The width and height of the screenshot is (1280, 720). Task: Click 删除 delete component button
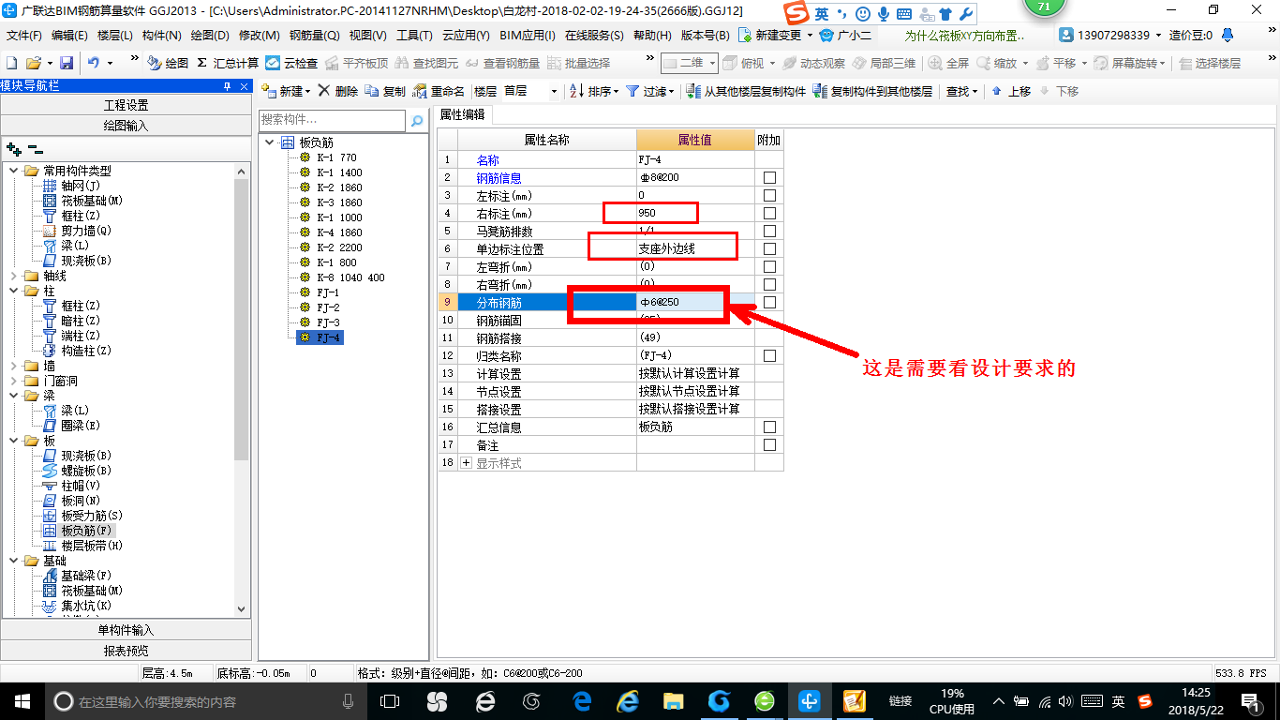337,91
